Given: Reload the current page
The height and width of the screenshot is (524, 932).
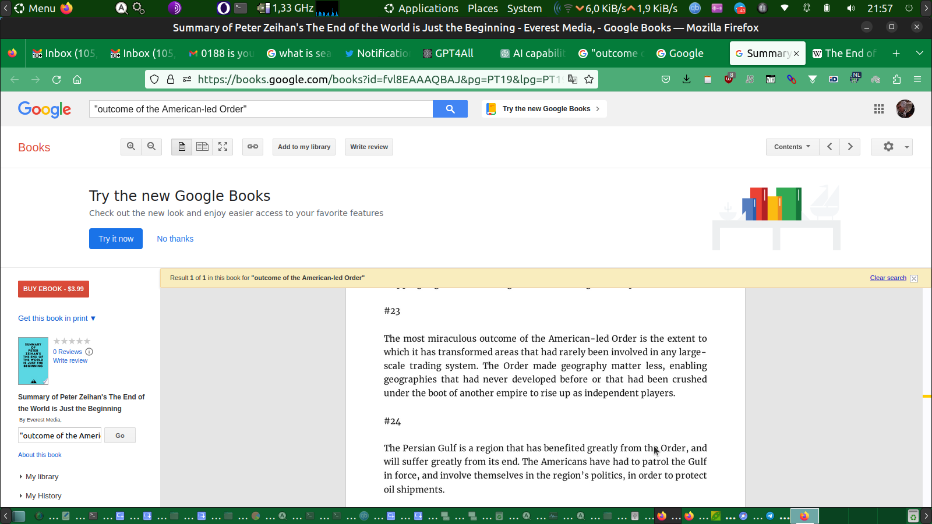Looking at the screenshot, I should point(57,80).
